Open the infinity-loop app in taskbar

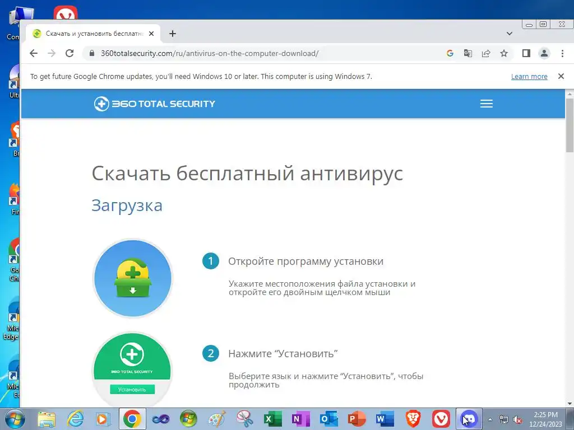click(x=160, y=419)
